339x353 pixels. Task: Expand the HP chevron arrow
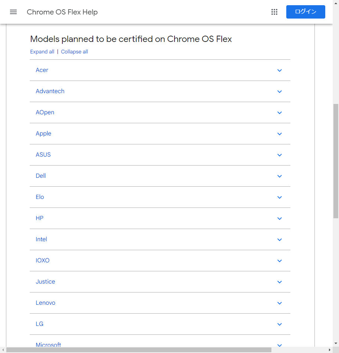pyautogui.click(x=279, y=219)
